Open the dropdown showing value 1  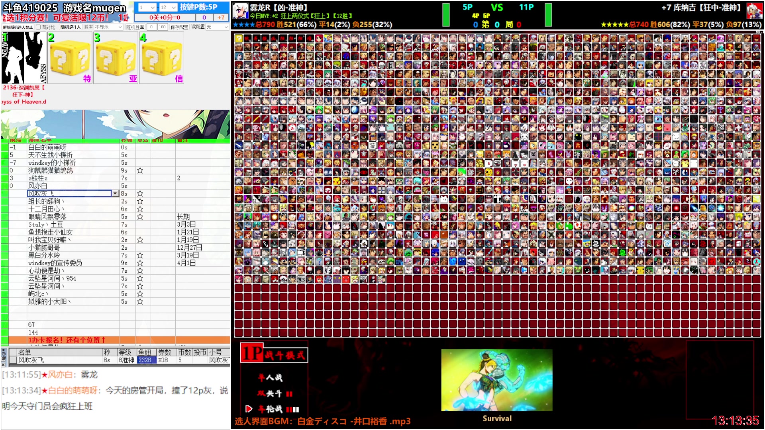147,8
